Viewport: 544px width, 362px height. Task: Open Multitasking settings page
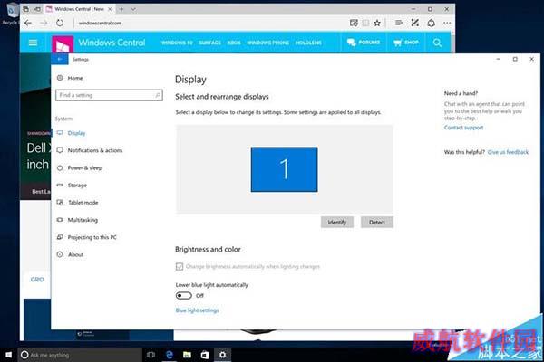click(x=77, y=220)
